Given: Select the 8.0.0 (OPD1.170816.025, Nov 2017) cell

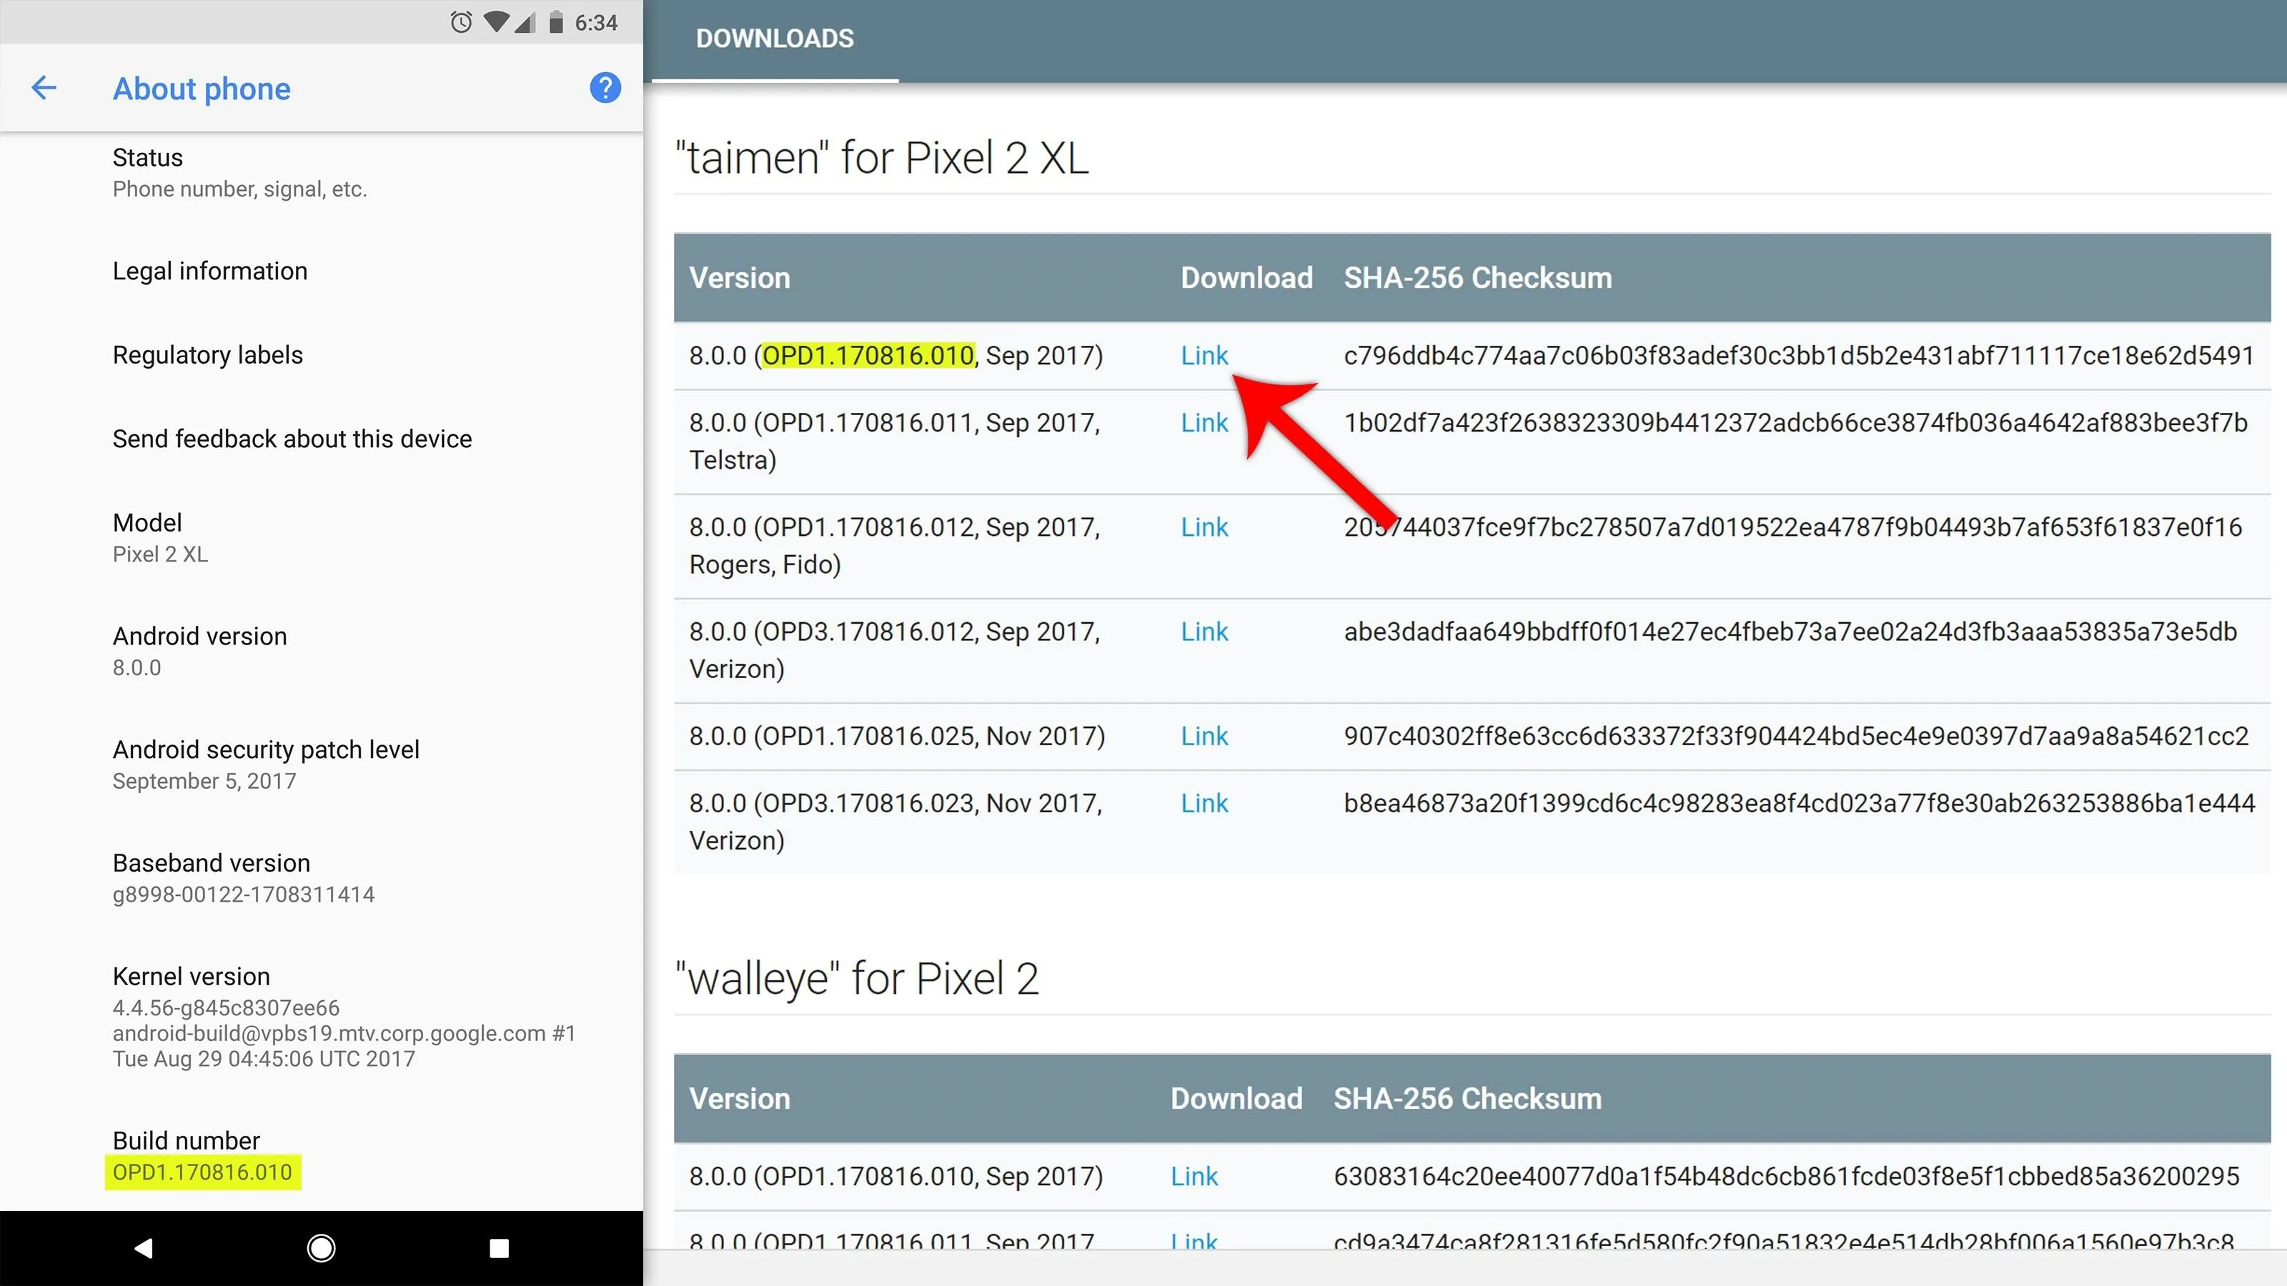Looking at the screenshot, I should pyautogui.click(x=897, y=736).
